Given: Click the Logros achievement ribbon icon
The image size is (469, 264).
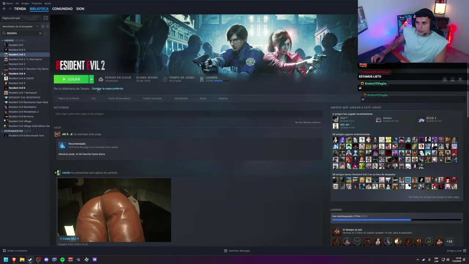Looking at the screenshot, I should click(x=202, y=79).
